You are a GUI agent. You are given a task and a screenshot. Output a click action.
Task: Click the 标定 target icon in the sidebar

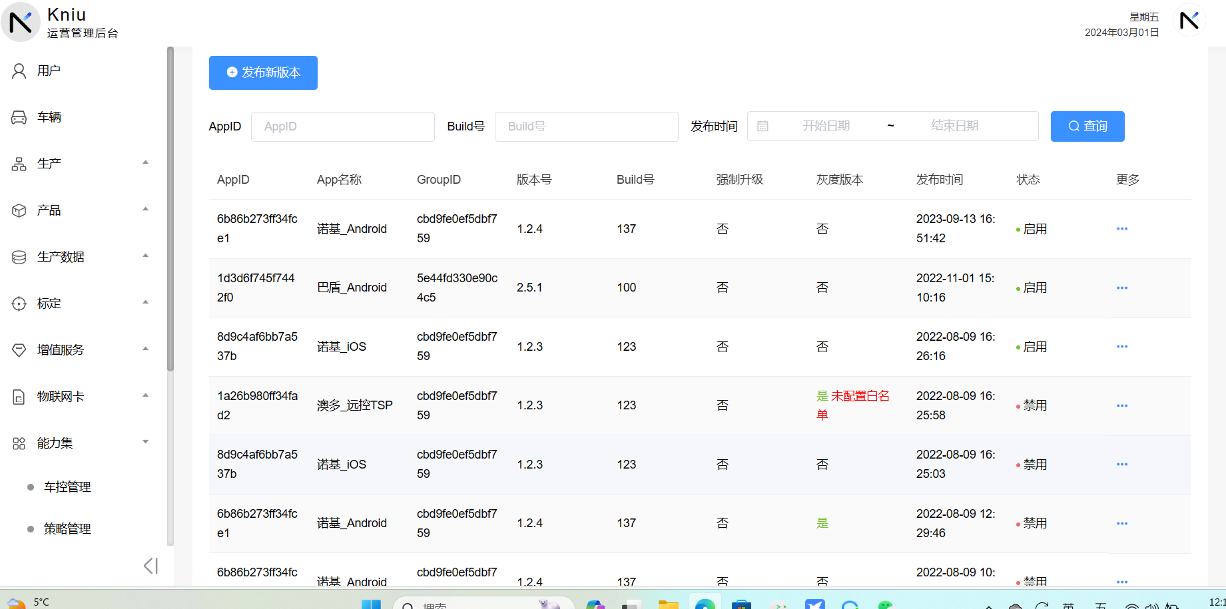coord(19,304)
